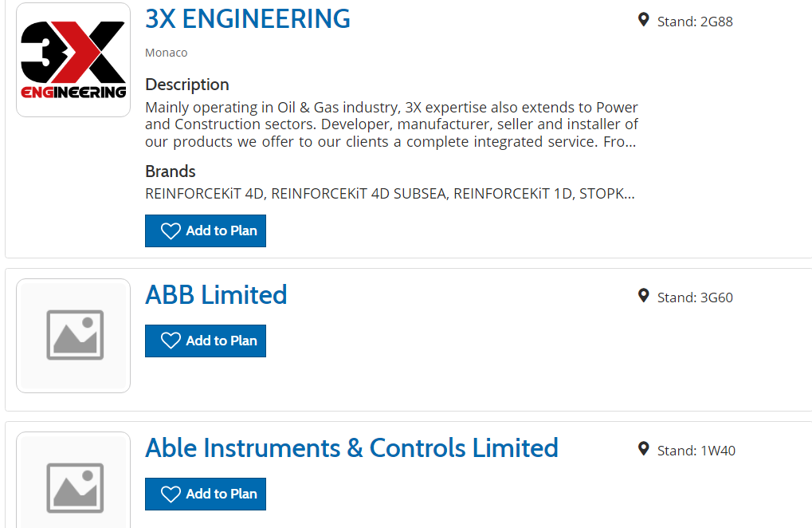This screenshot has width=812, height=528.
Task: Click the Stand: 1W40 location text
Action: pos(696,451)
